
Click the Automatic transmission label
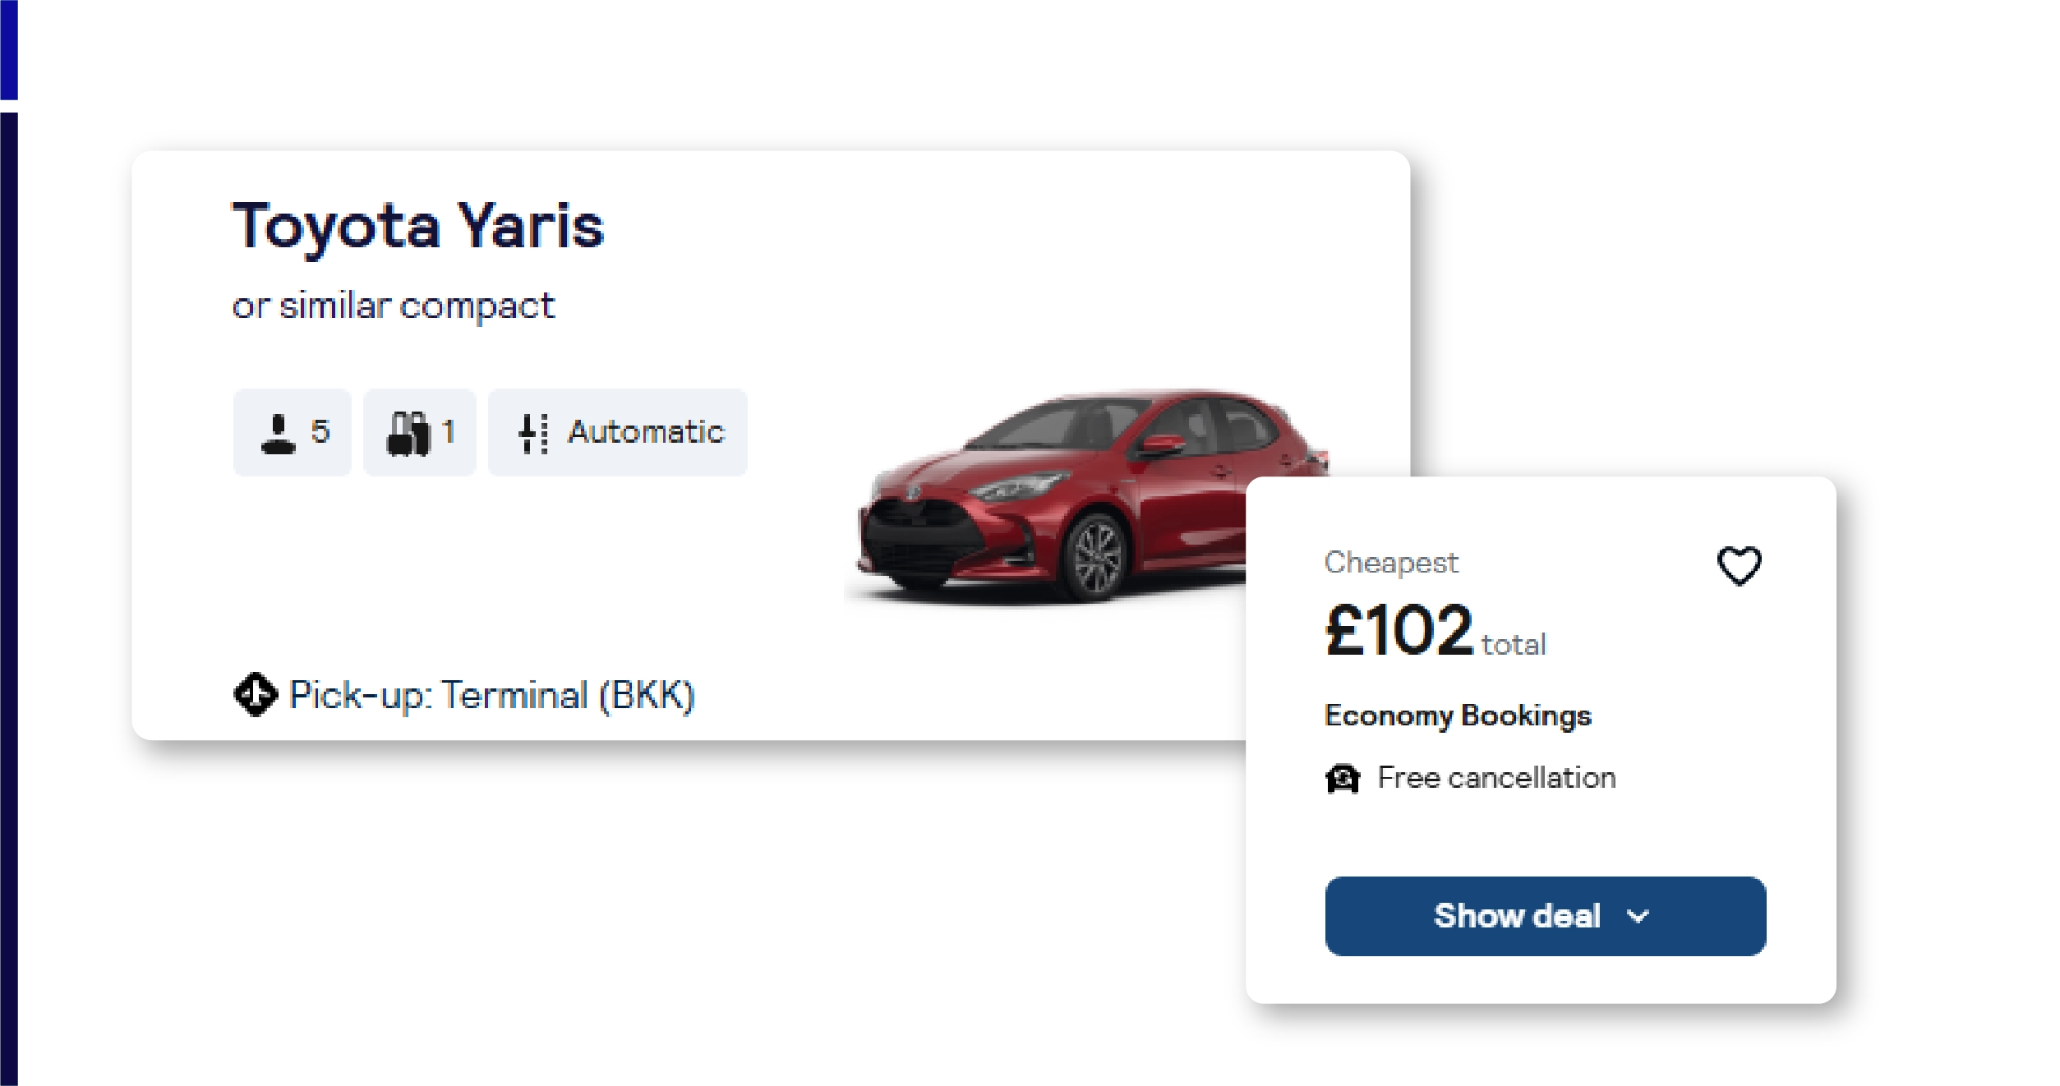[x=646, y=432]
